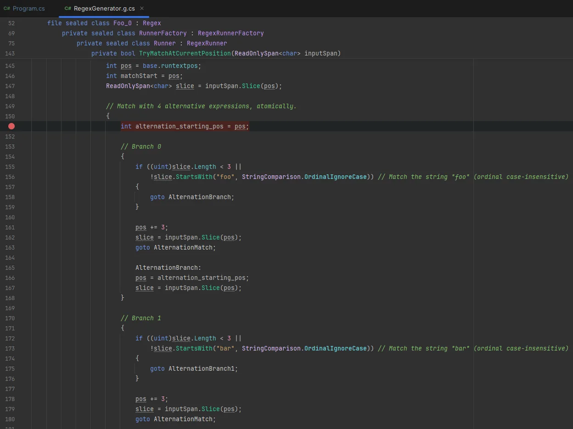Switch to the Program.cs tab
Screen dimensions: 573x429
click(28, 8)
